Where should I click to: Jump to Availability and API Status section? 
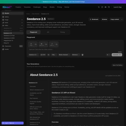coord(36,94)
